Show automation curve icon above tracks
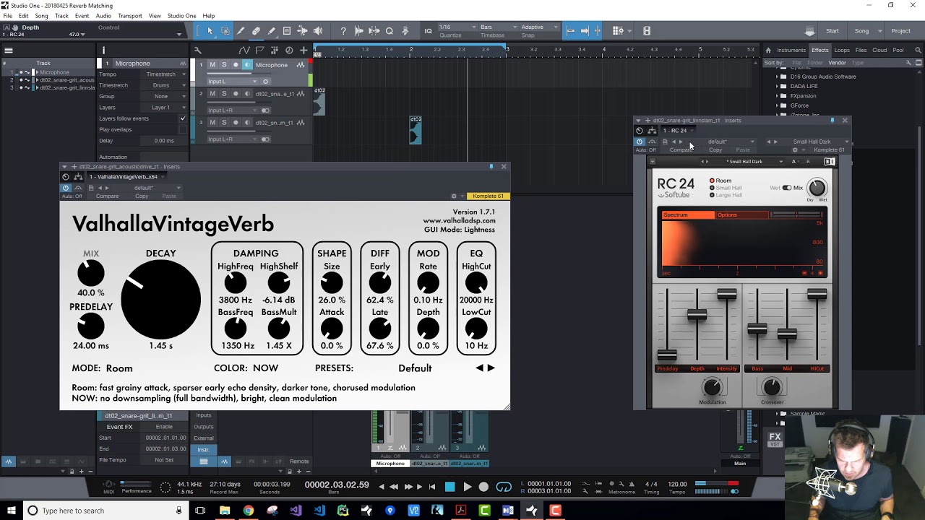925x520 pixels. [244, 51]
